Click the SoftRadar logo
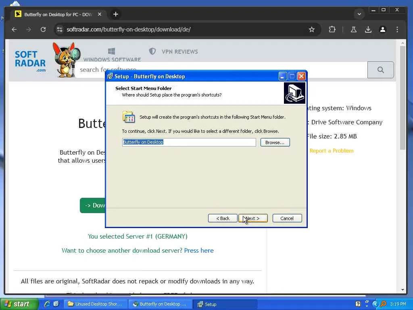Image resolution: width=413 pixels, height=310 pixels. point(30,61)
